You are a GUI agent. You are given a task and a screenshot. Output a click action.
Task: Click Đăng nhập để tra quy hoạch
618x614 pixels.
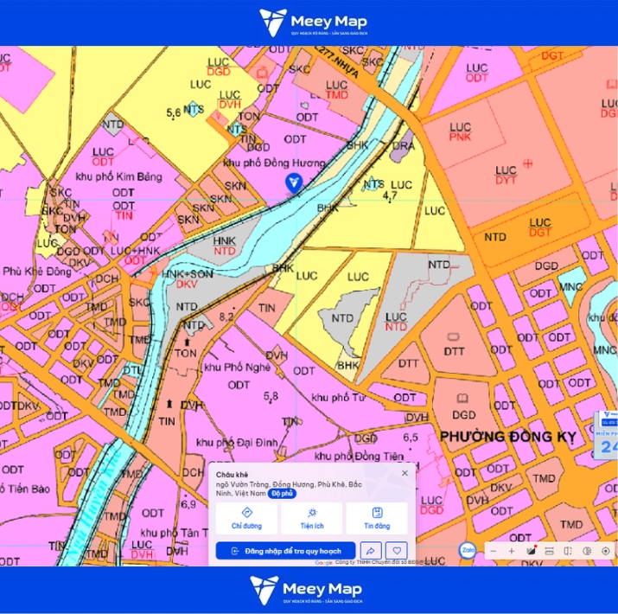pos(286,551)
